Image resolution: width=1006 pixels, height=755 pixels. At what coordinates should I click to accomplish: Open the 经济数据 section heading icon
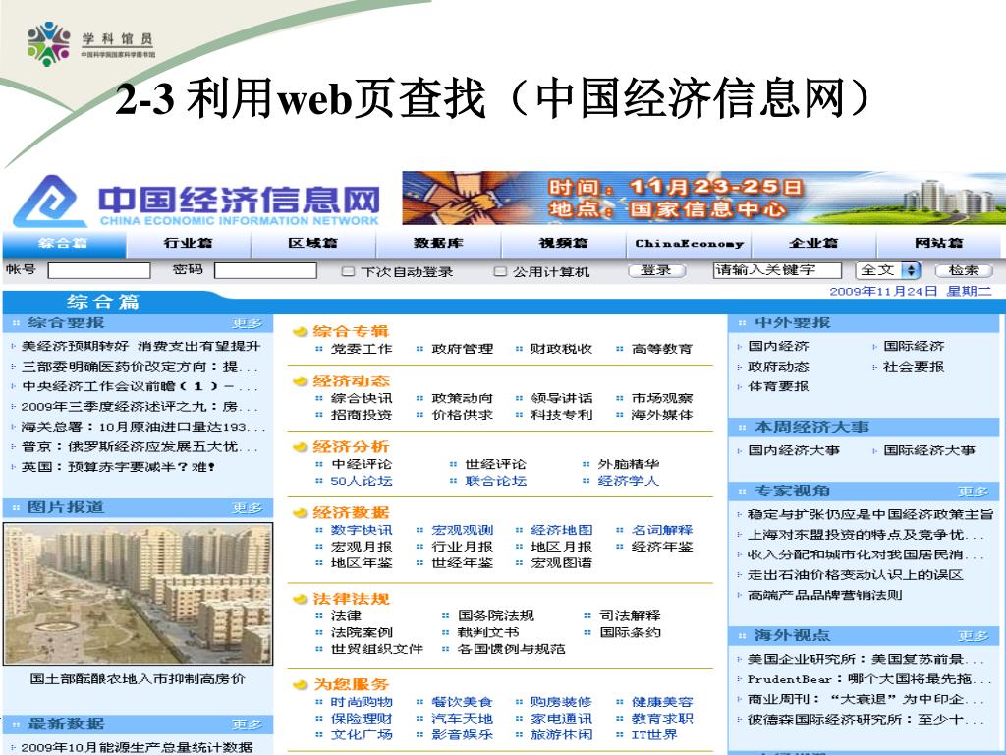[300, 513]
